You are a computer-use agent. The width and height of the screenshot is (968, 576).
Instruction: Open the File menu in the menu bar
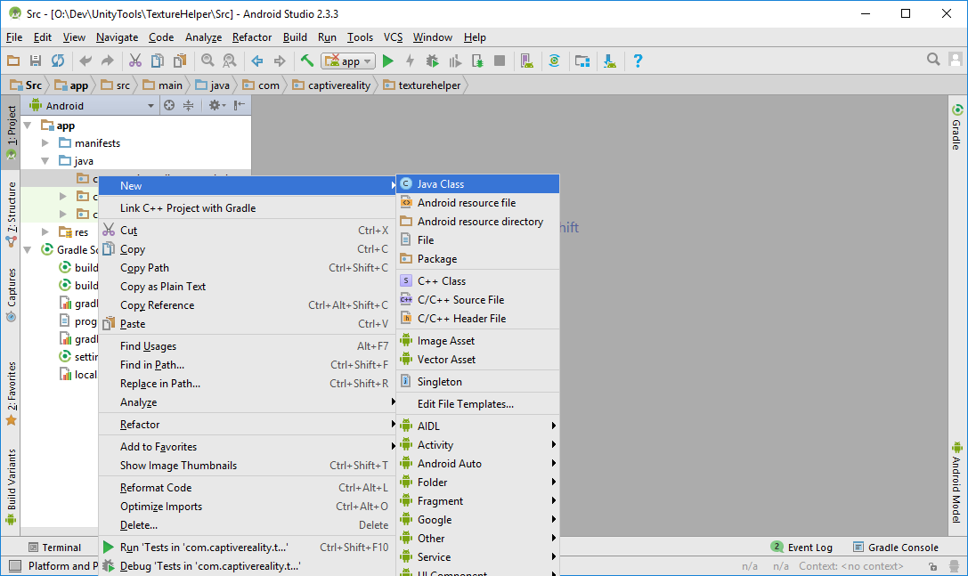[x=14, y=37]
